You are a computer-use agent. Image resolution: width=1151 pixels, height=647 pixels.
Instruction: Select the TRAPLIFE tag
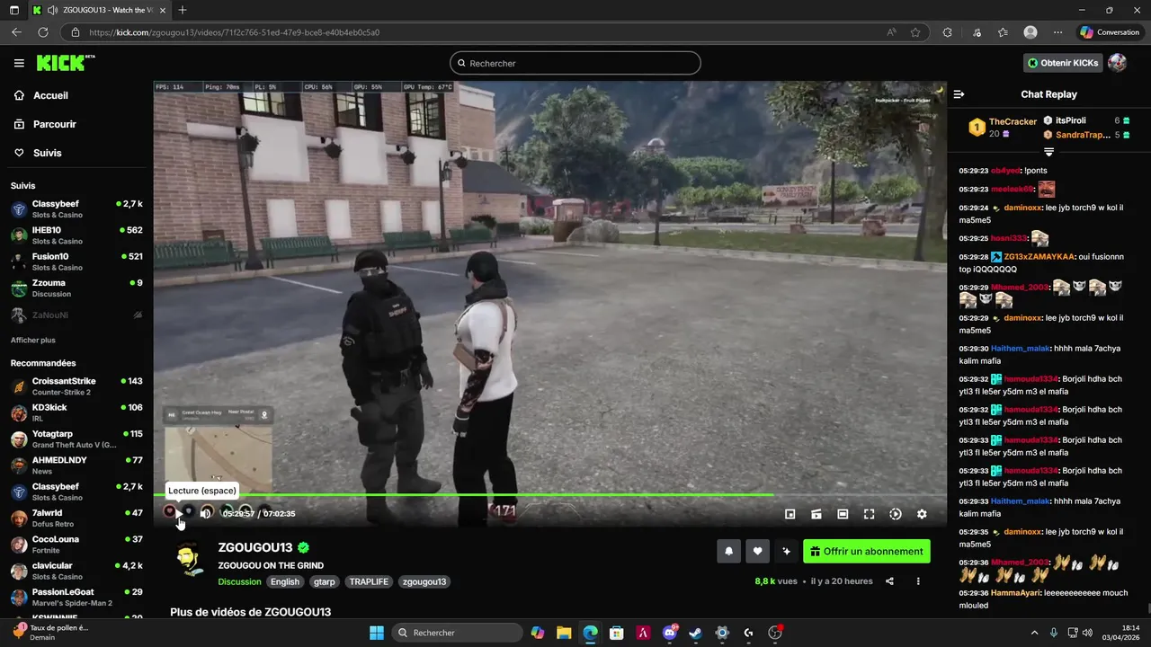point(369,581)
